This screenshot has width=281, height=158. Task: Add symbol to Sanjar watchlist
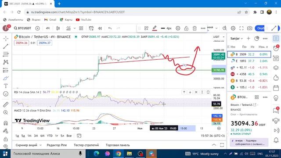coord(249,38)
